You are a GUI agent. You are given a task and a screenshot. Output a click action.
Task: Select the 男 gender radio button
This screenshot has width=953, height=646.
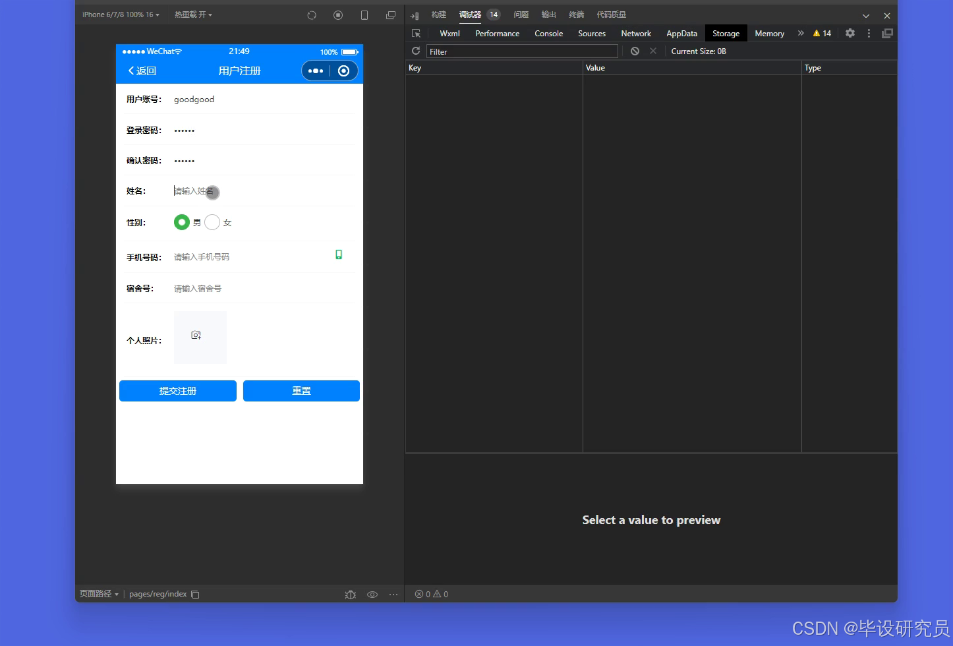coord(182,222)
